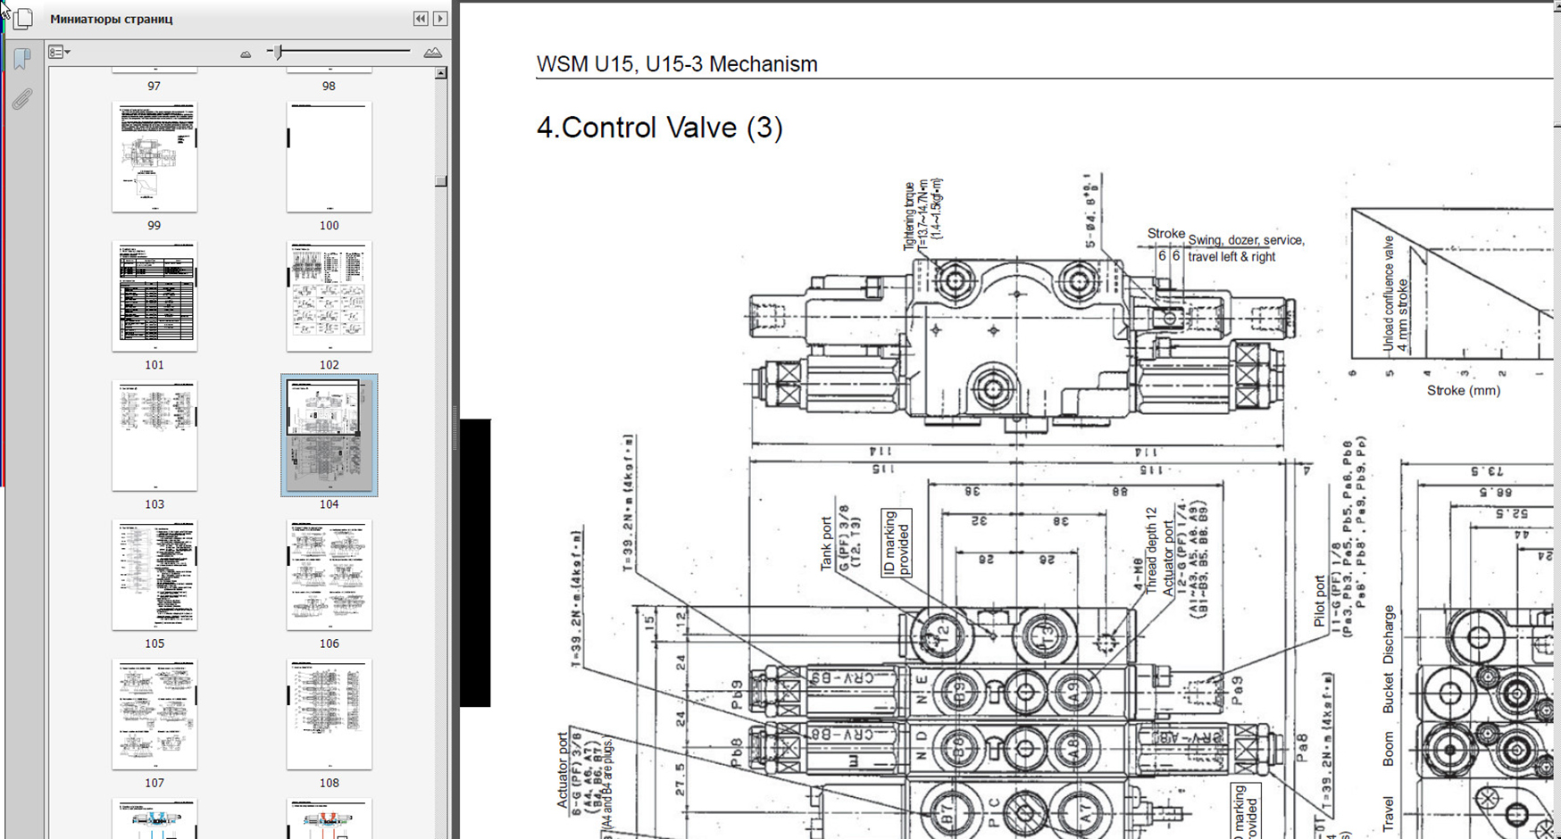This screenshot has height=839, width=1561.
Task: Click the single right-arrow panel button
Action: click(x=440, y=19)
